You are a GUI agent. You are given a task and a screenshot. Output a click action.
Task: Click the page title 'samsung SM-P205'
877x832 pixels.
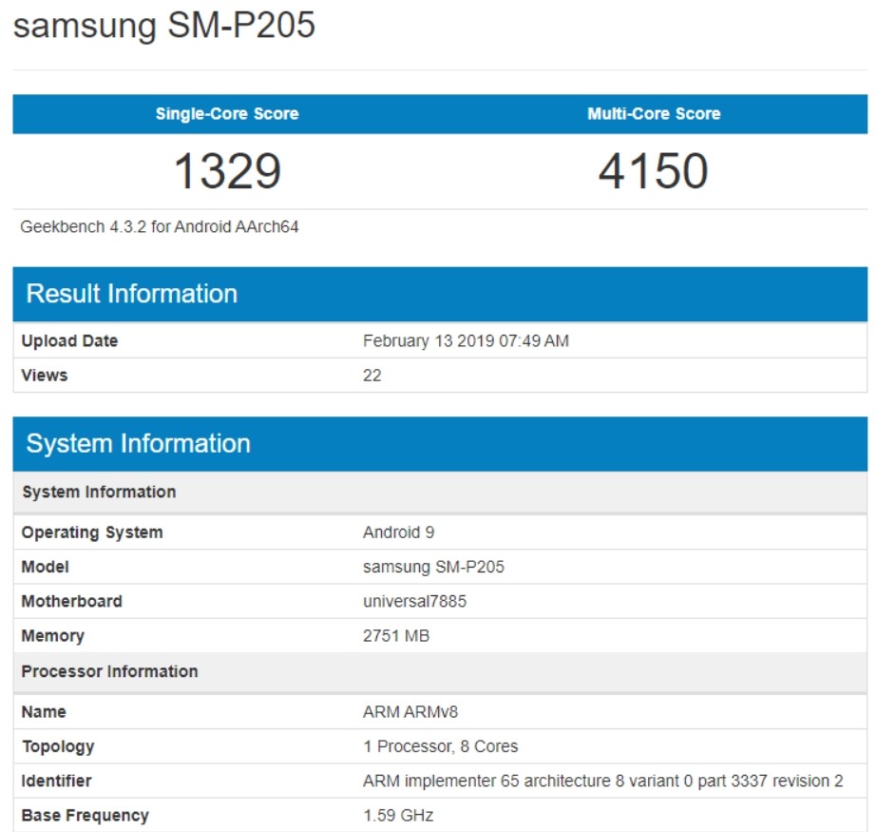163,26
